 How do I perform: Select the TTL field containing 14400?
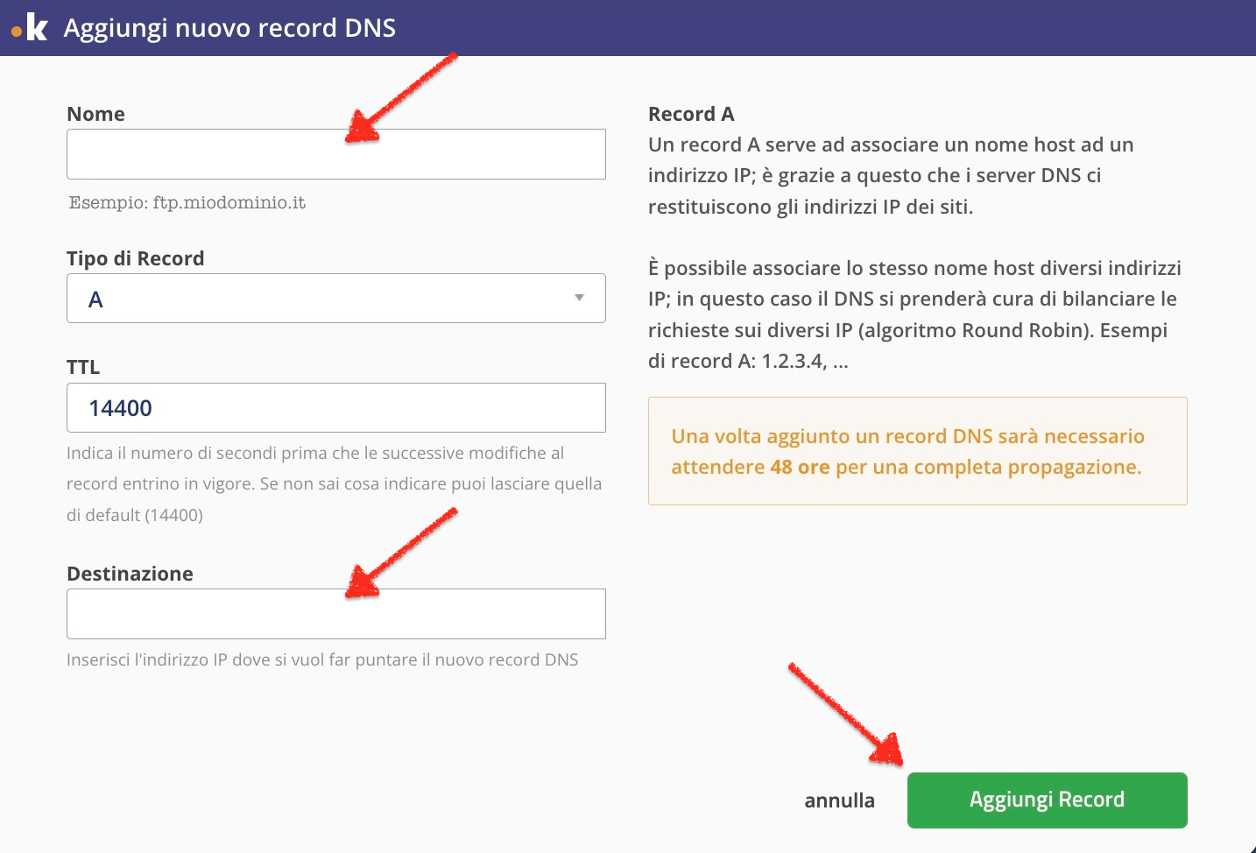(336, 407)
